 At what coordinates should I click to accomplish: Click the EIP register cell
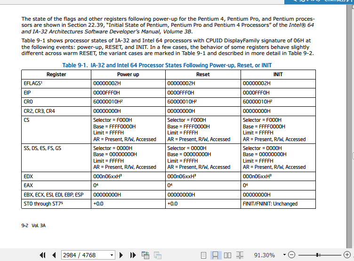pos(56,93)
